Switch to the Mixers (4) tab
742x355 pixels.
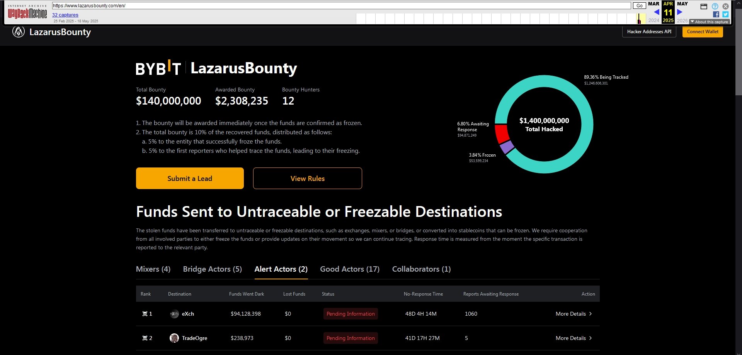point(153,269)
